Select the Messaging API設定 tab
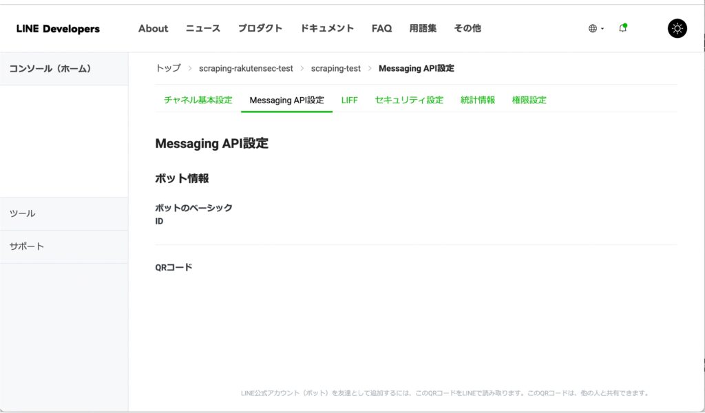The width and height of the screenshot is (705, 413). point(287,100)
